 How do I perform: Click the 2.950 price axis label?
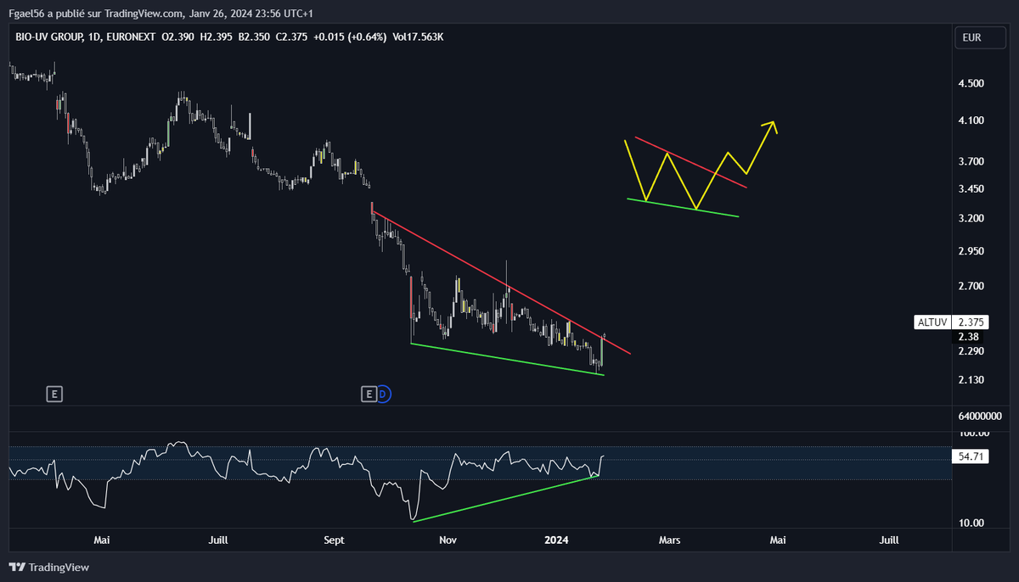pos(970,251)
